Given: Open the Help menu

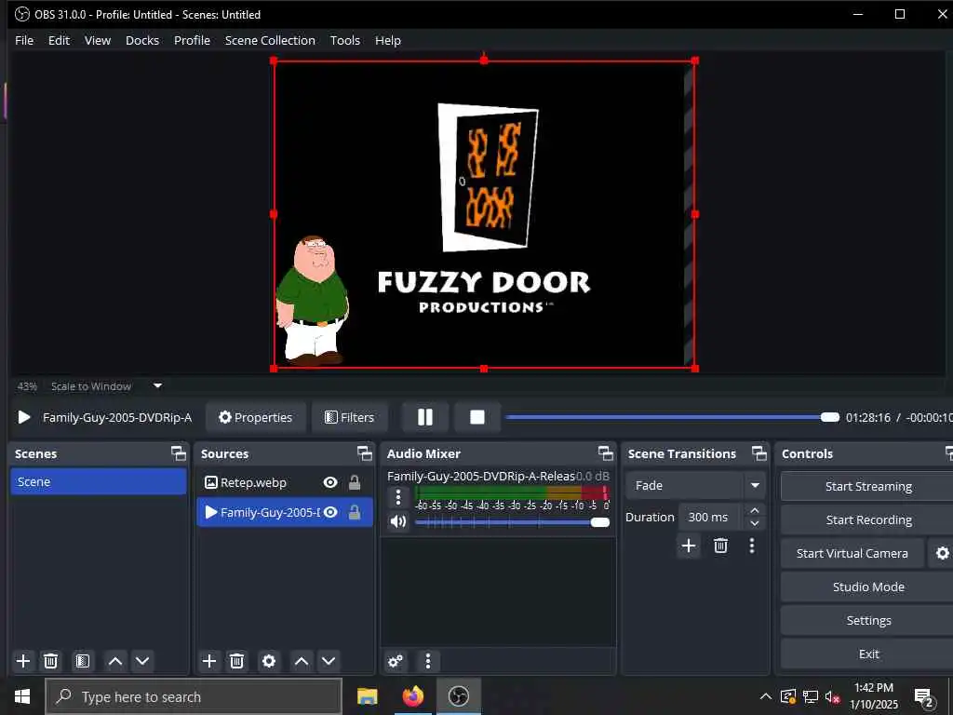Looking at the screenshot, I should point(388,40).
